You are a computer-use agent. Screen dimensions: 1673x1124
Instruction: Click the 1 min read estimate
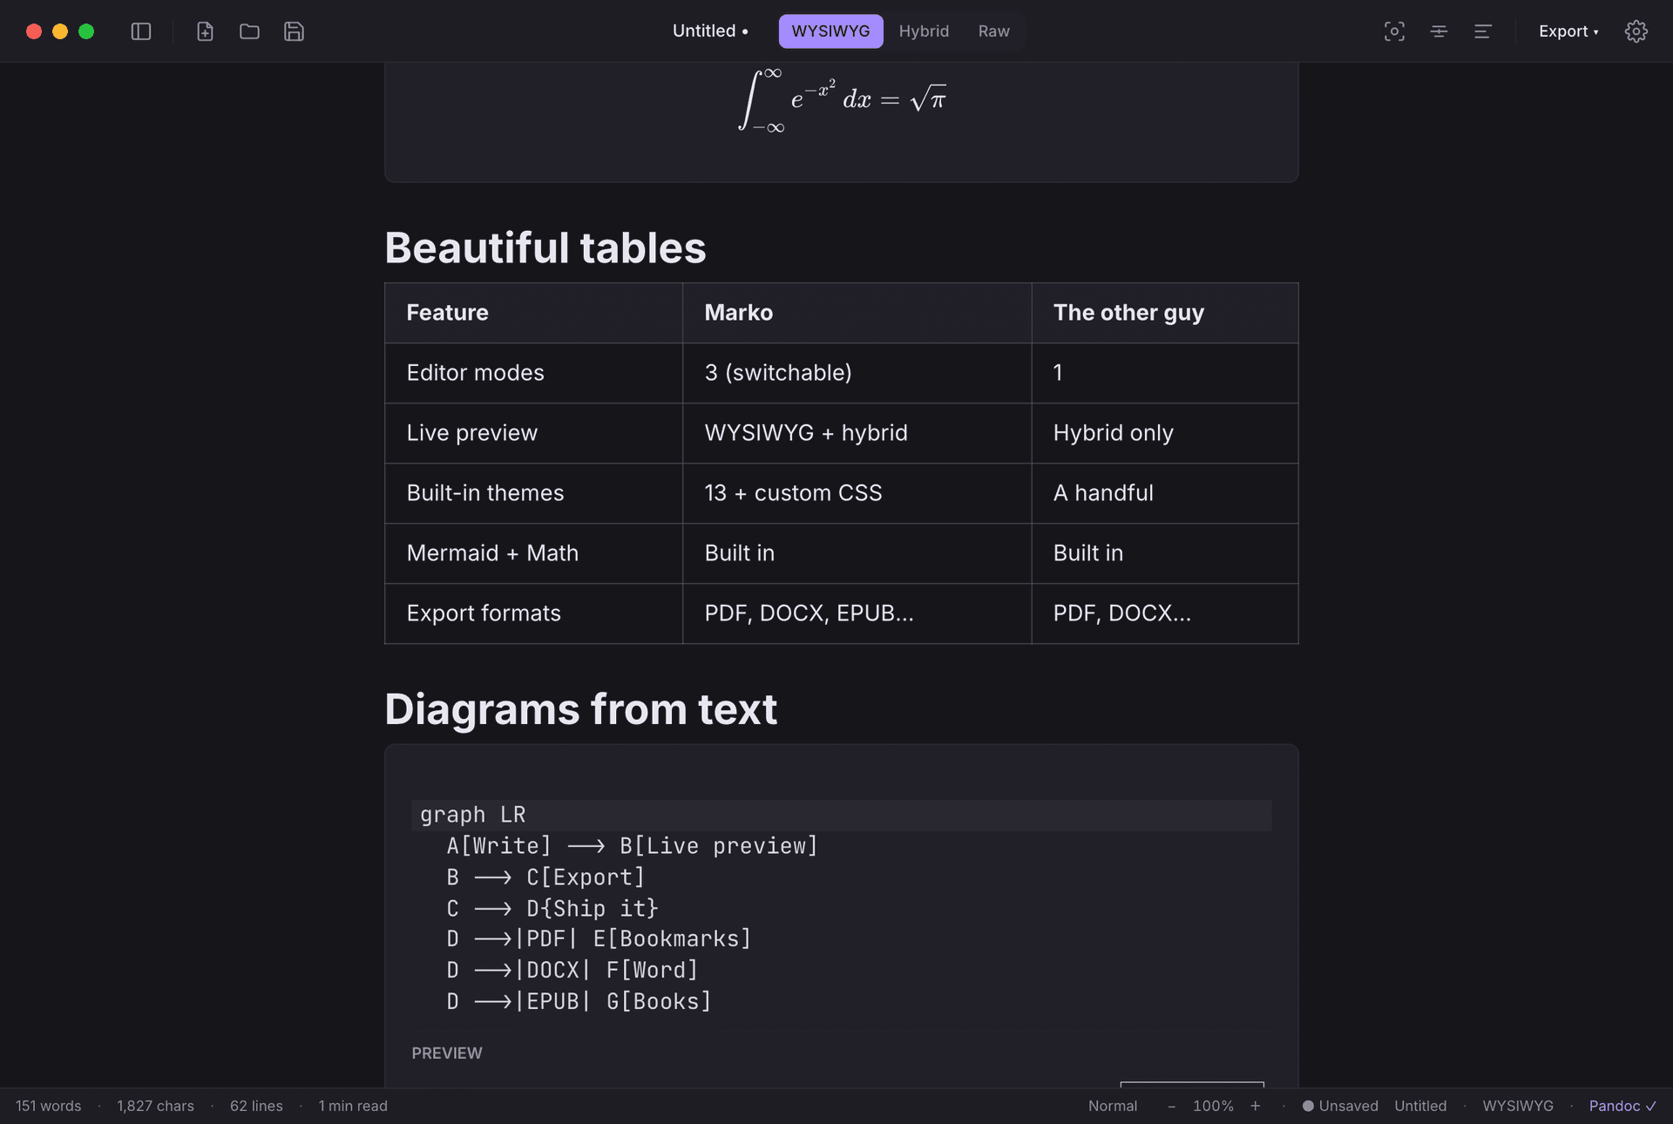(353, 1106)
